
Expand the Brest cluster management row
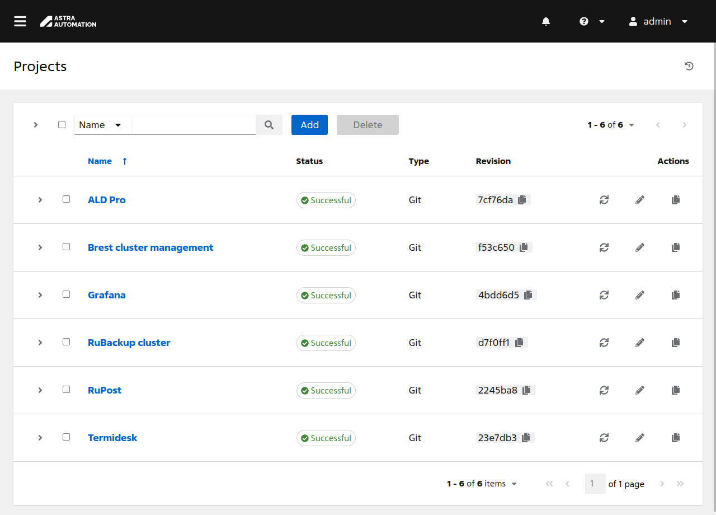(40, 247)
